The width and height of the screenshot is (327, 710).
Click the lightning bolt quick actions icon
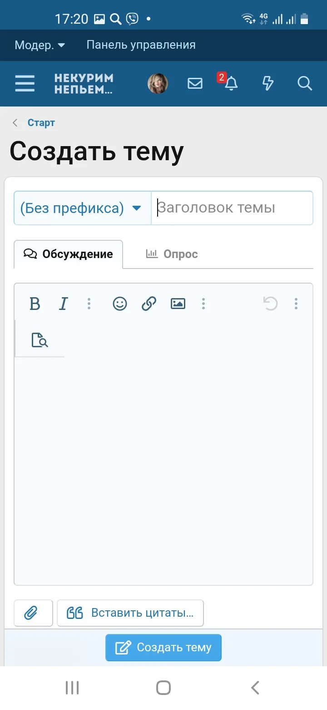coord(268,84)
